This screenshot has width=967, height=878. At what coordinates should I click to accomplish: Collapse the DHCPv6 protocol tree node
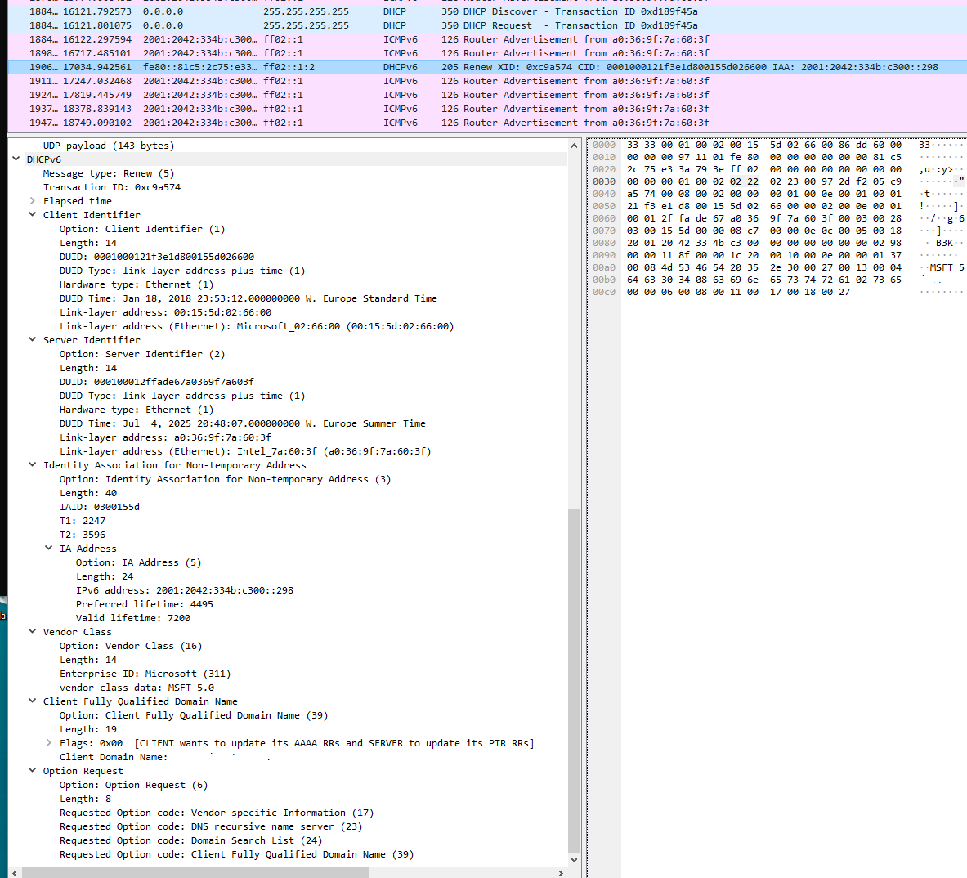point(16,159)
